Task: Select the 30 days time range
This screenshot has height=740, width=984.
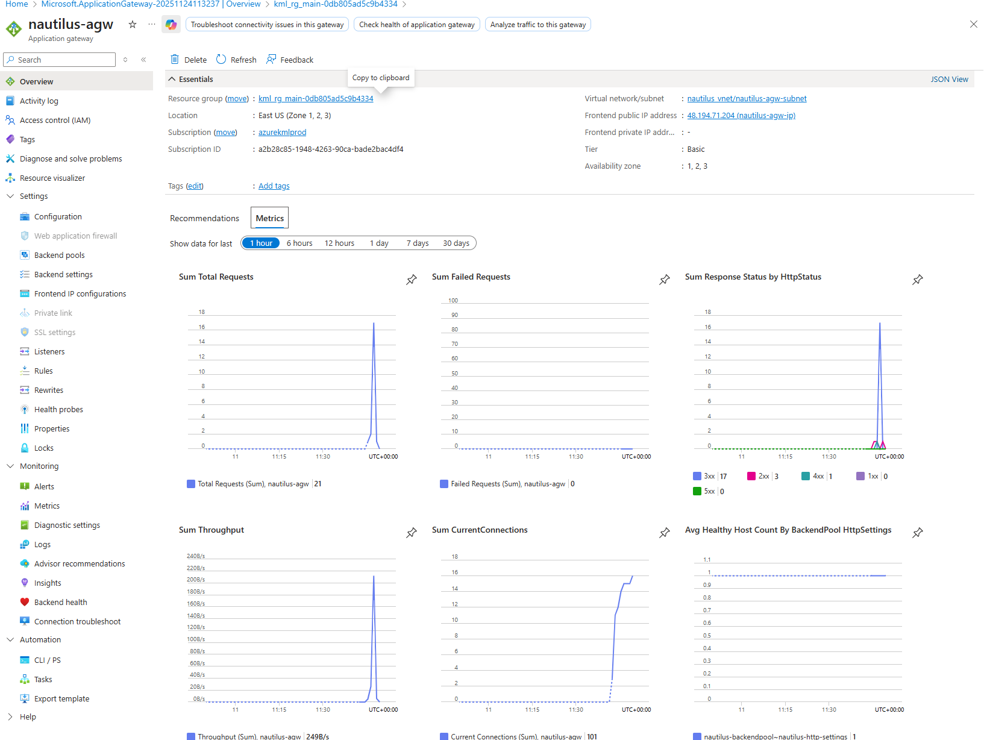Action: 456,243
